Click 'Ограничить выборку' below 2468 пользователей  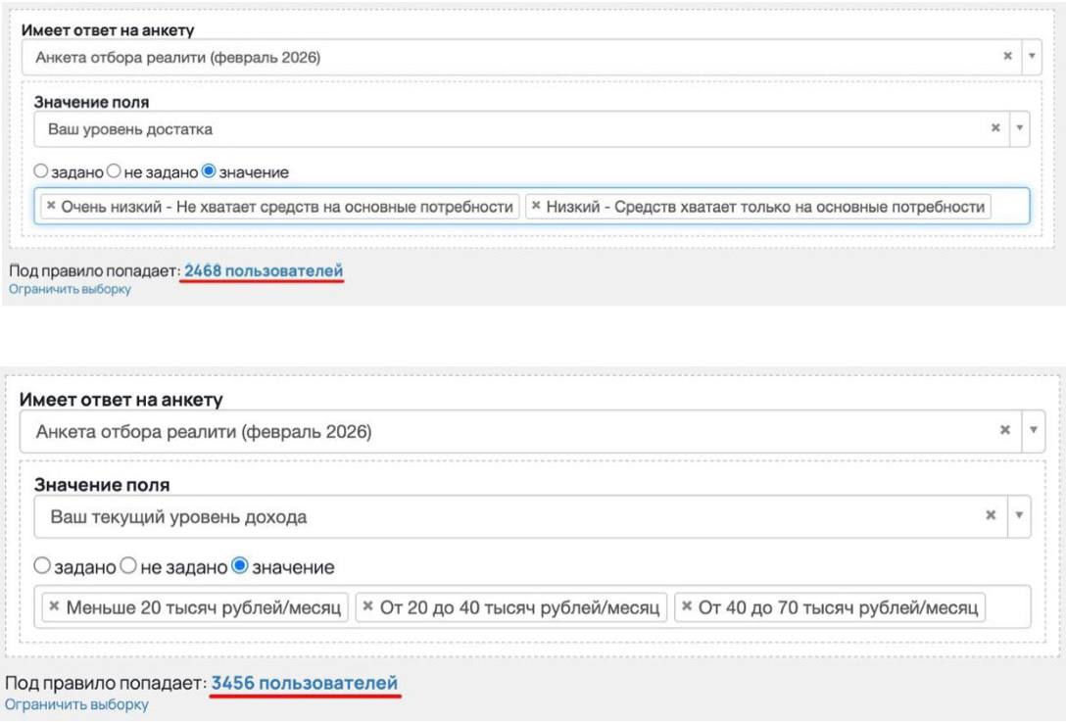[x=70, y=289]
